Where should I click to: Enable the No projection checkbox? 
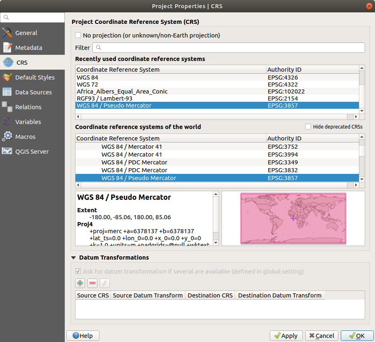[x=78, y=35]
